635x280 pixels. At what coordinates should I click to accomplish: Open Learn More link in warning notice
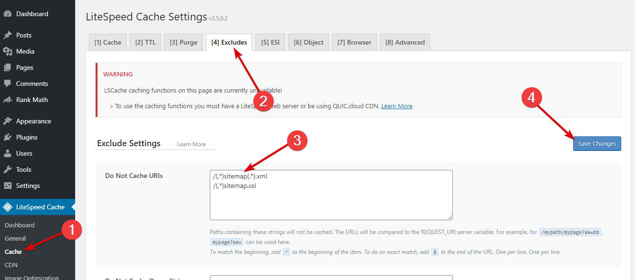[x=397, y=106]
